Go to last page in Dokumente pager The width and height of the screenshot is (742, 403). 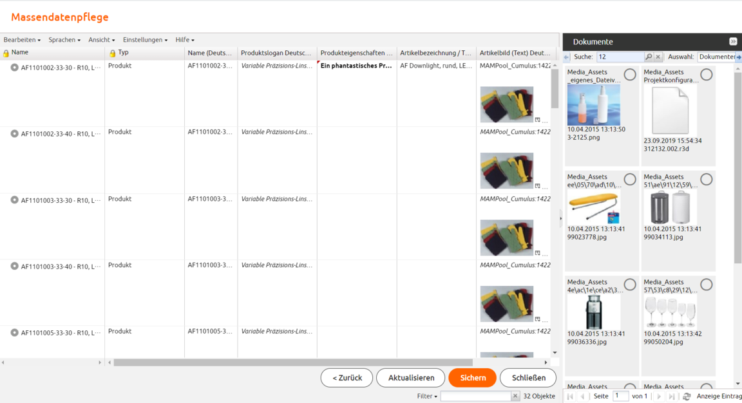click(x=672, y=397)
